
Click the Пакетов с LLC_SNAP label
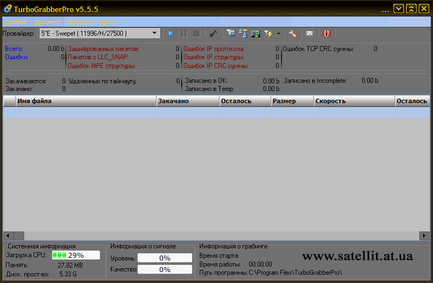point(98,57)
